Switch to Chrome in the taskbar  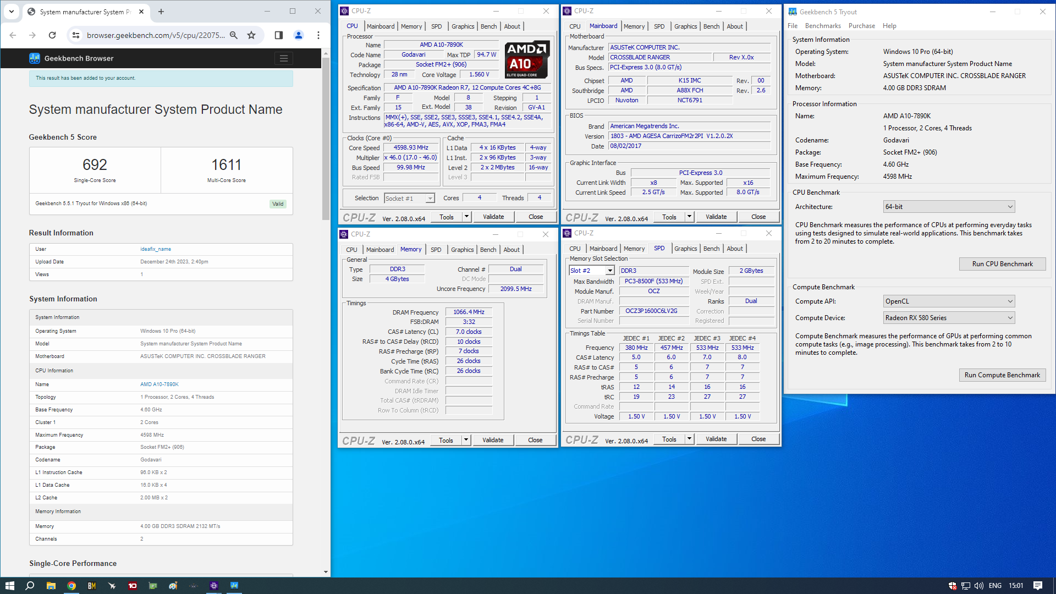[71, 586]
